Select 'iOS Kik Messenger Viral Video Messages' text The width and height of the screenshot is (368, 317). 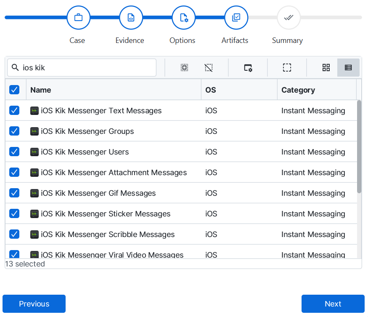[x=112, y=255]
